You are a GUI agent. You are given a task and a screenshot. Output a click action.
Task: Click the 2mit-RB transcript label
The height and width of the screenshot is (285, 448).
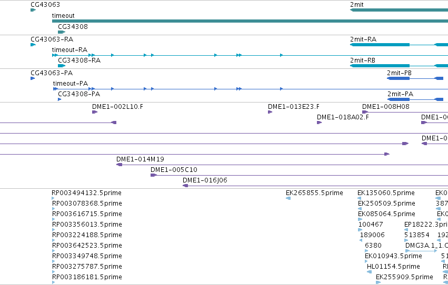tap(363, 60)
